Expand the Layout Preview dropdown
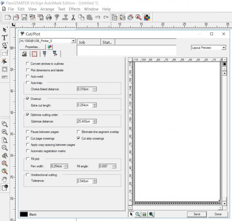The width and height of the screenshot is (232, 221). [x=223, y=48]
